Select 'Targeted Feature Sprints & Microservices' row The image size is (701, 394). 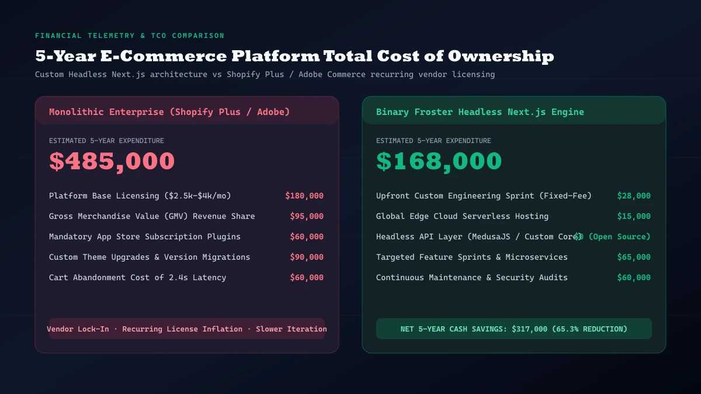tap(513, 257)
